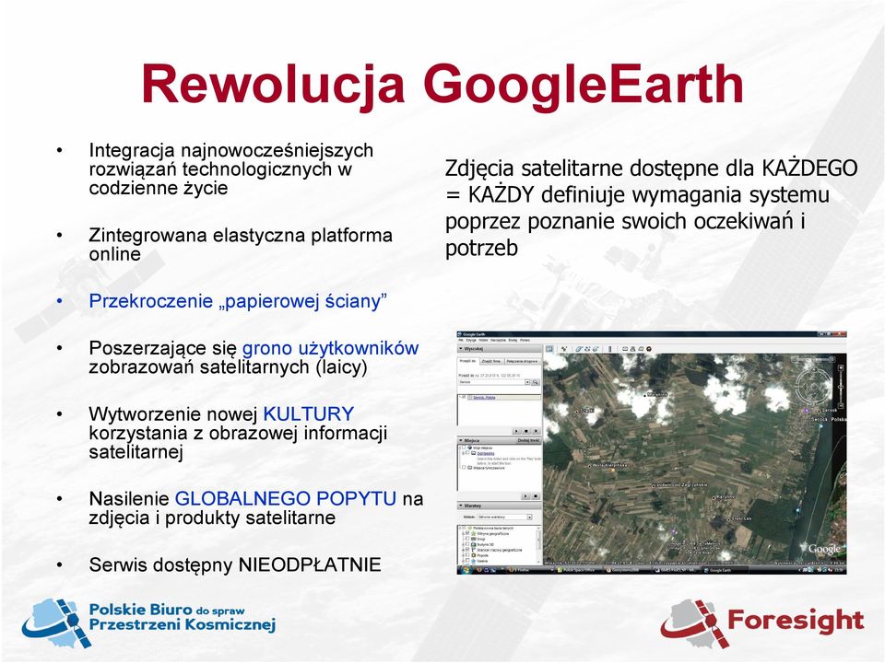Open the ruler tool in toolbar
The height and width of the screenshot is (663, 885).
pyautogui.click(x=610, y=349)
